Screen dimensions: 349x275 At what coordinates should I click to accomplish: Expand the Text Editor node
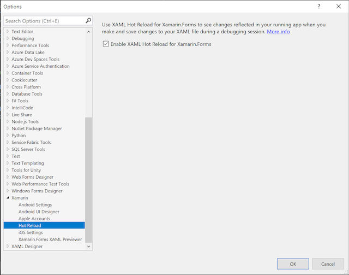point(8,32)
